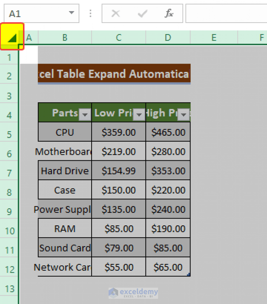This screenshot has width=267, height=304.
Task: Select column A header
Action: 29,37
